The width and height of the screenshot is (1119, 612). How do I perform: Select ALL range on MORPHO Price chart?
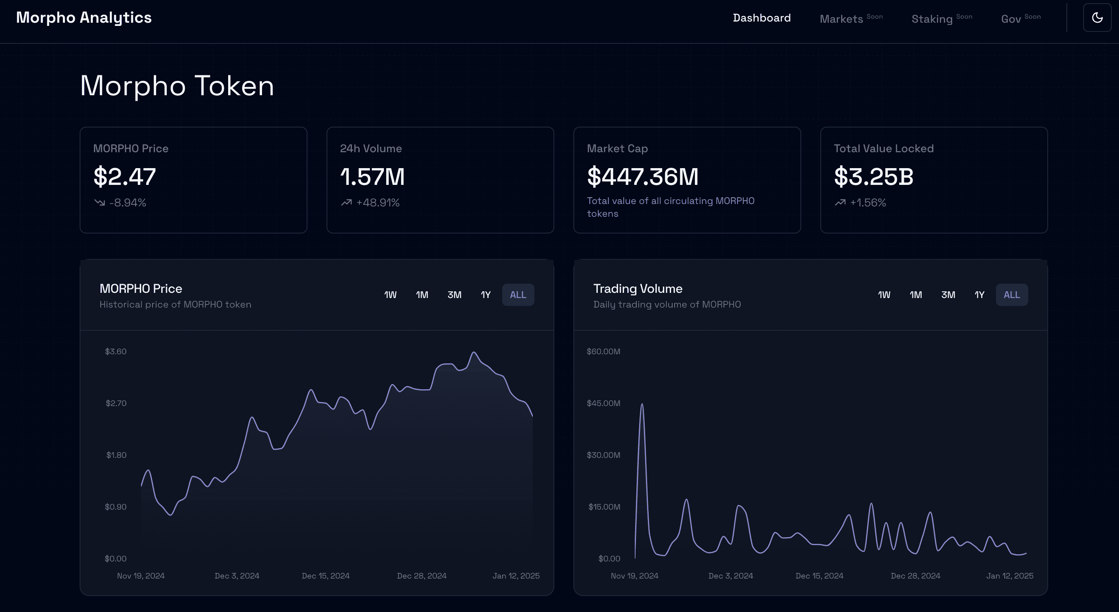coord(518,295)
